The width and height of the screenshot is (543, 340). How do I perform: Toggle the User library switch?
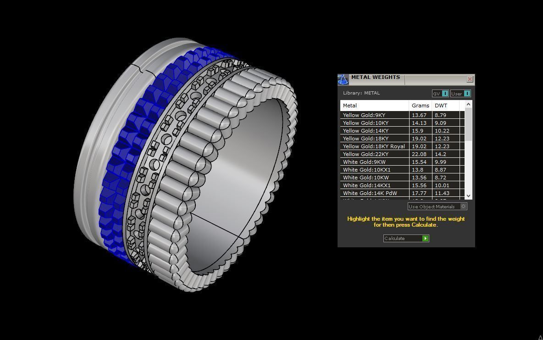460,94
